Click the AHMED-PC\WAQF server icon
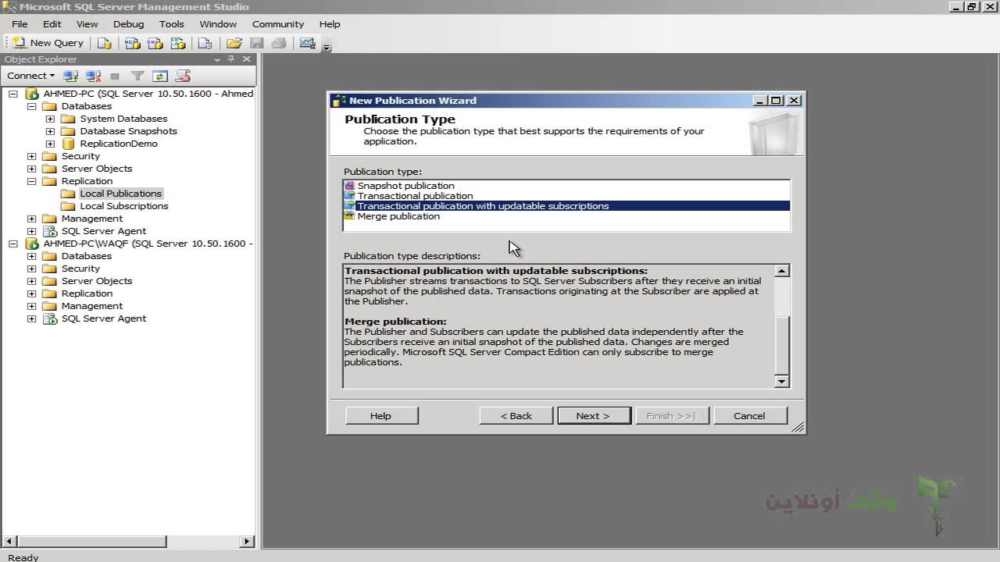Viewport: 1000px width, 562px height. [x=32, y=244]
